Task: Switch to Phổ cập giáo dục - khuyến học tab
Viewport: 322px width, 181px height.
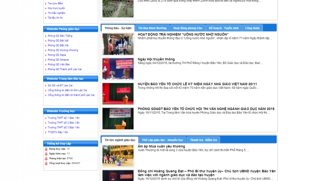Action: [x=162, y=140]
